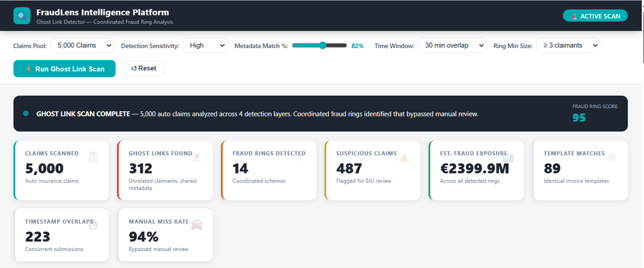
Task: Click the siren icon in Active Scan badge
Action: (574, 16)
